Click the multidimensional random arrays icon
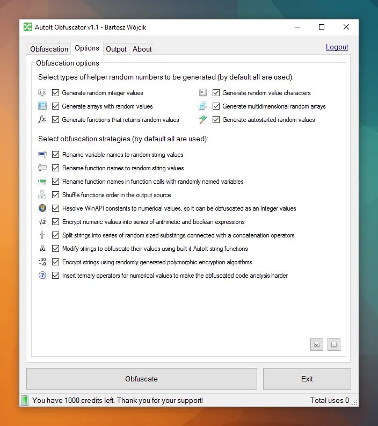This screenshot has height=426, width=378. (x=203, y=106)
